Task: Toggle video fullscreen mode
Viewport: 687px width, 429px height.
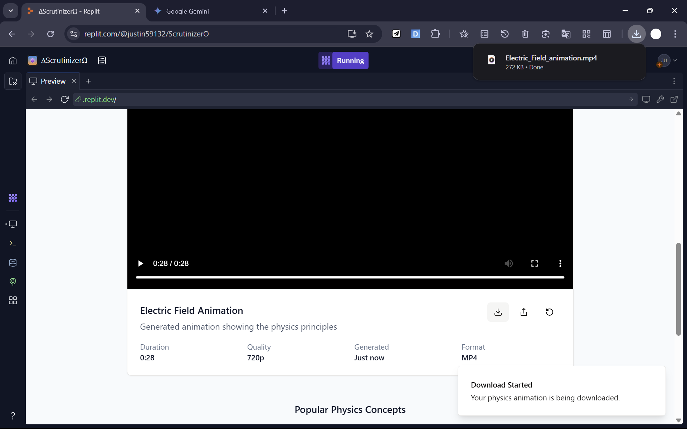Action: tap(534, 263)
